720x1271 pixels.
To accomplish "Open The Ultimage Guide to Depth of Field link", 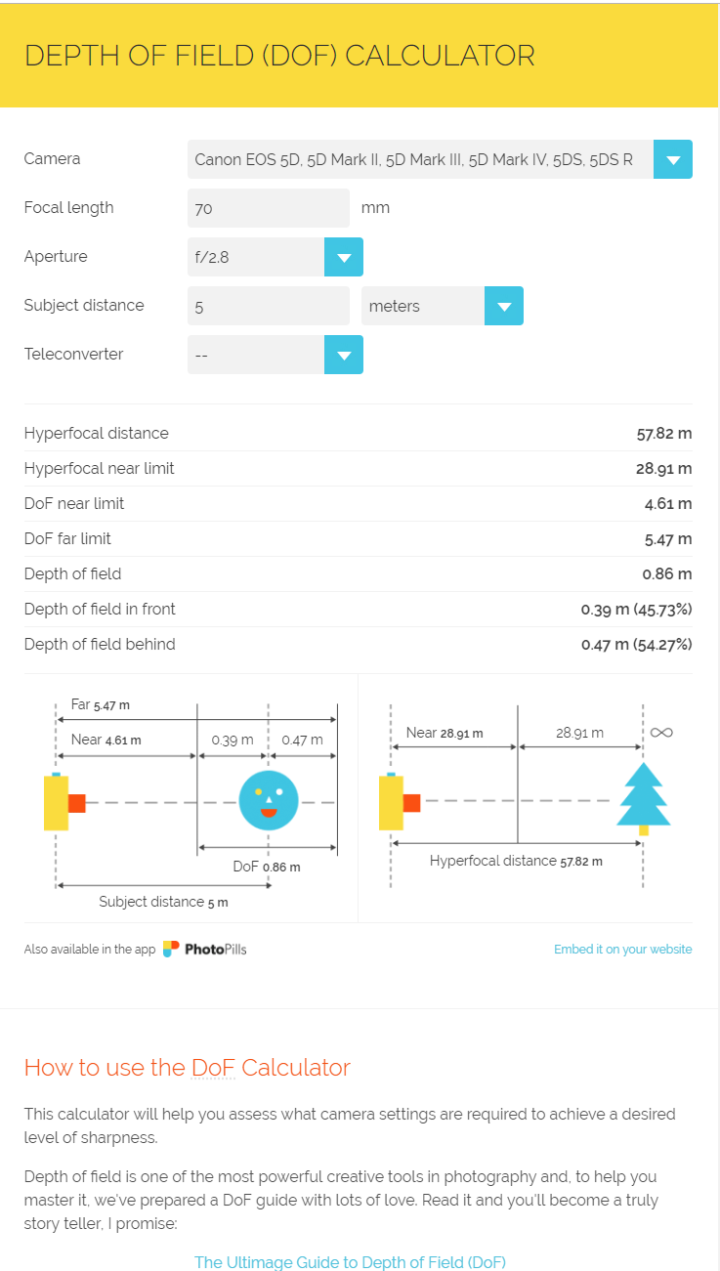I will 350,1261.
